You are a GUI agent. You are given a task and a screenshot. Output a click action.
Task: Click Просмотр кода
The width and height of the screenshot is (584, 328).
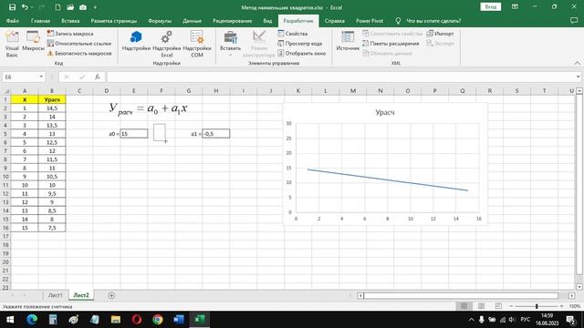(300, 44)
